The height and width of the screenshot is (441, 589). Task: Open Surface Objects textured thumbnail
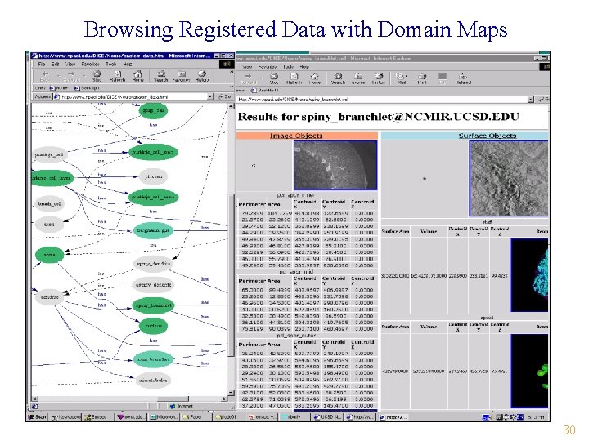coord(509,179)
